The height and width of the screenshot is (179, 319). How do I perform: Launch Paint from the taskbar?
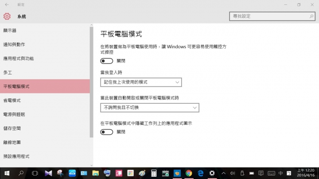[x=142, y=173]
